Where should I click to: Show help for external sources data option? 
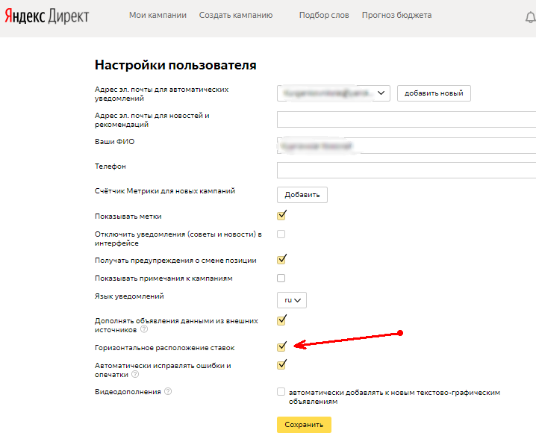click(x=144, y=329)
